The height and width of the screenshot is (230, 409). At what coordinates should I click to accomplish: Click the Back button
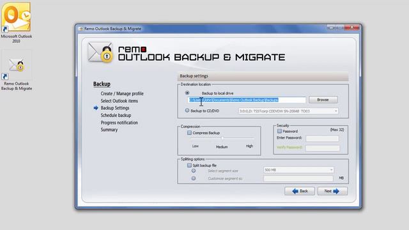click(x=300, y=191)
